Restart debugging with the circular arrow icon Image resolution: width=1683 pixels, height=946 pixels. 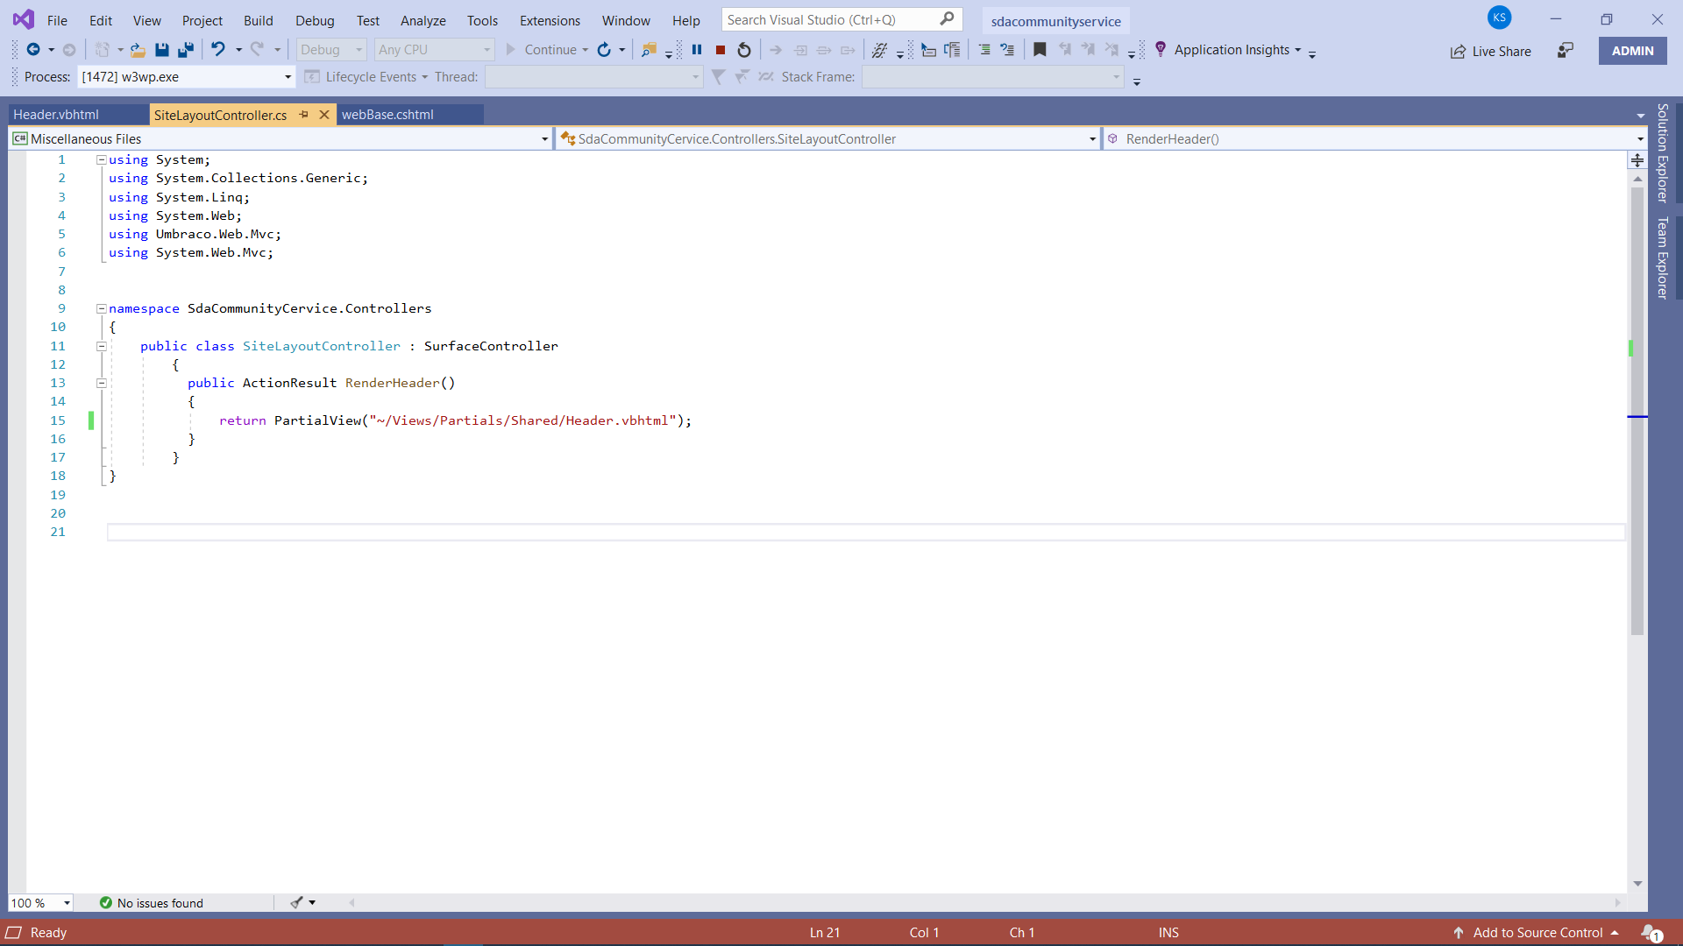744,50
